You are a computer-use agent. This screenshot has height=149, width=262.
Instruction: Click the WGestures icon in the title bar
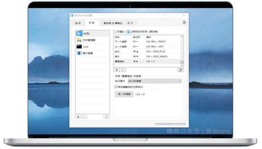[72, 16]
